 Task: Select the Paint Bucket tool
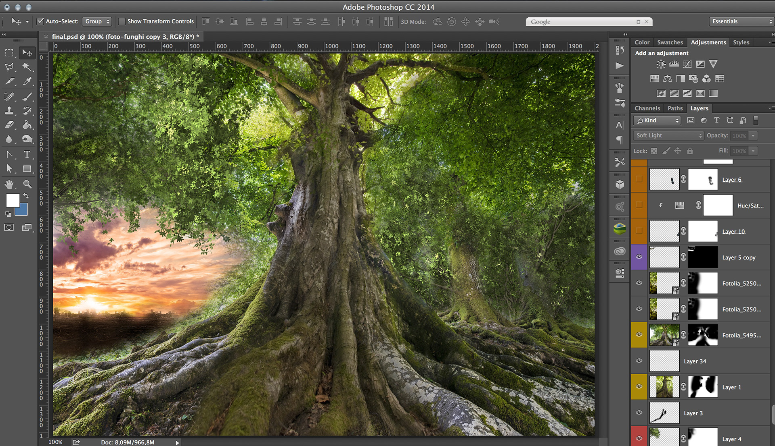click(x=27, y=125)
